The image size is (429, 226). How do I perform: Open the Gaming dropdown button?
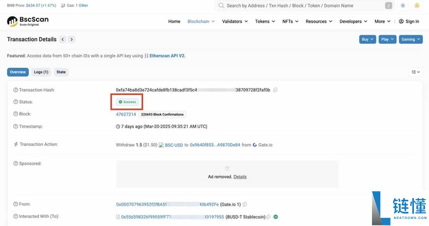(410, 39)
